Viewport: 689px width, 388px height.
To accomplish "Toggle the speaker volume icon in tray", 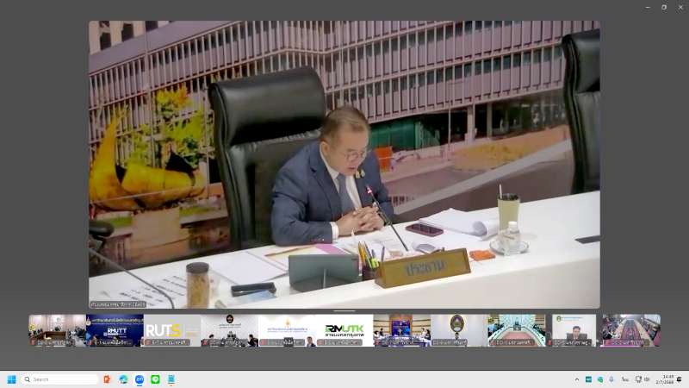I will (647, 379).
